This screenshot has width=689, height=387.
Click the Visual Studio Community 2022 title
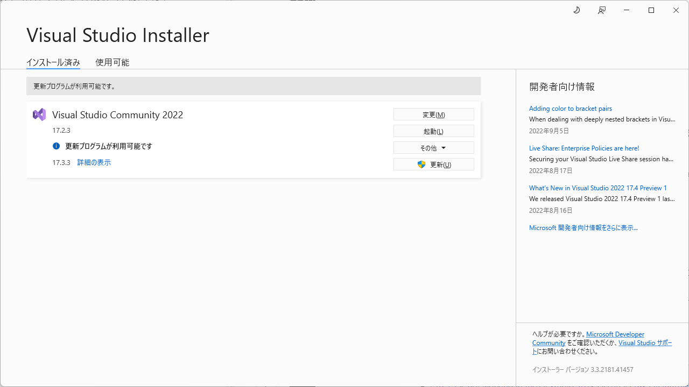118,114
